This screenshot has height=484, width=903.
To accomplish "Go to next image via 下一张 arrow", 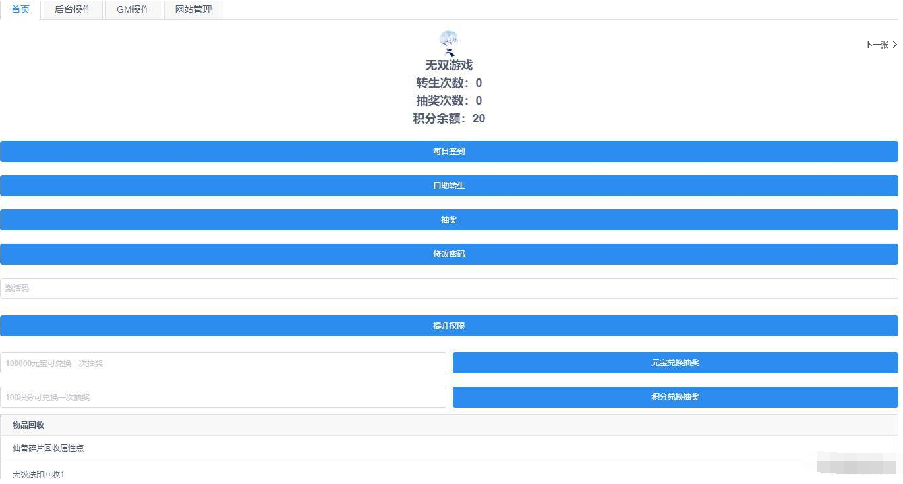I will (x=881, y=45).
